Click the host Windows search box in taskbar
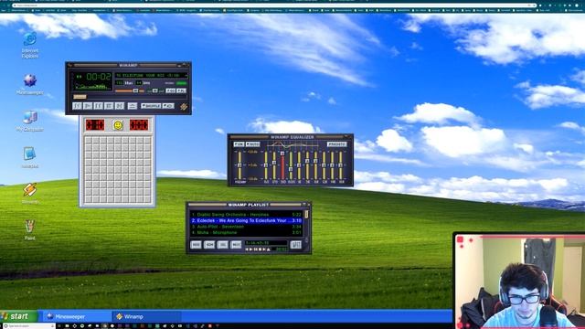 [29, 326]
